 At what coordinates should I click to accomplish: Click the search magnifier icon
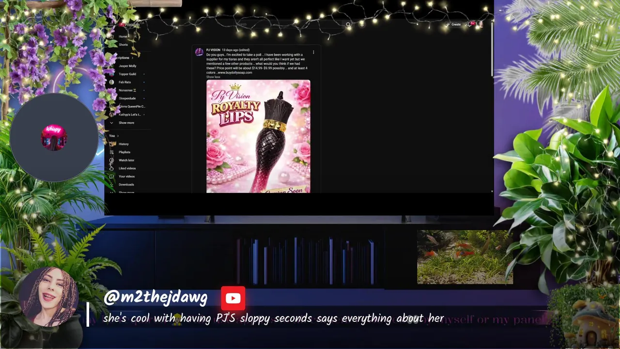click(348, 24)
